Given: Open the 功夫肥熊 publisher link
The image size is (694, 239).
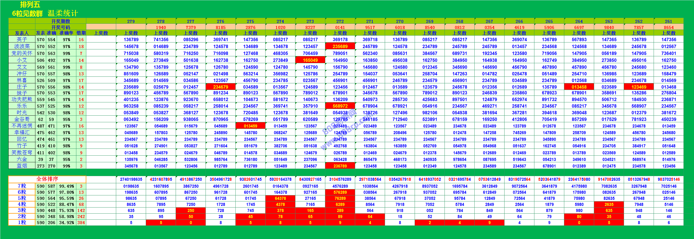Looking at the screenshot, I should 22,99.
